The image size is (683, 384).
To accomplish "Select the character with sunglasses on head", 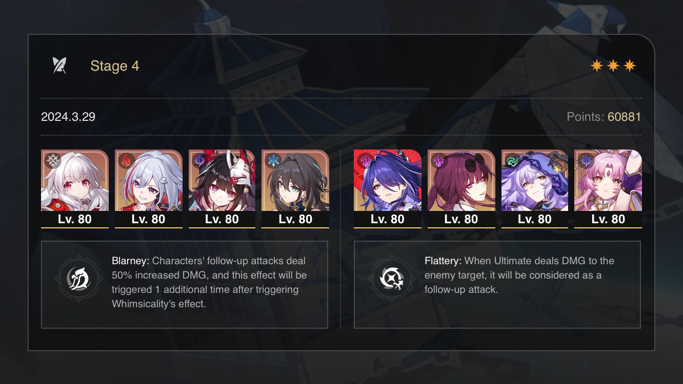I will click(461, 180).
